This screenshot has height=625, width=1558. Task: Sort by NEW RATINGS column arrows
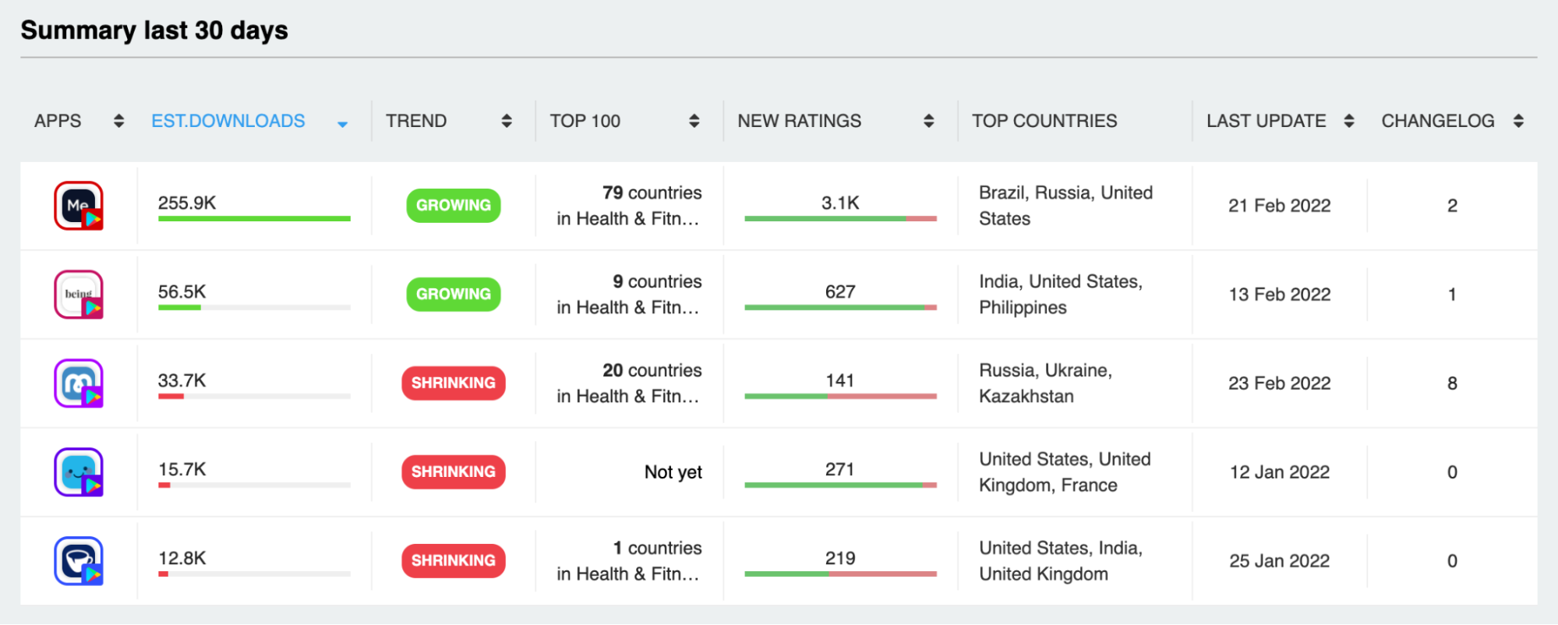click(x=929, y=121)
